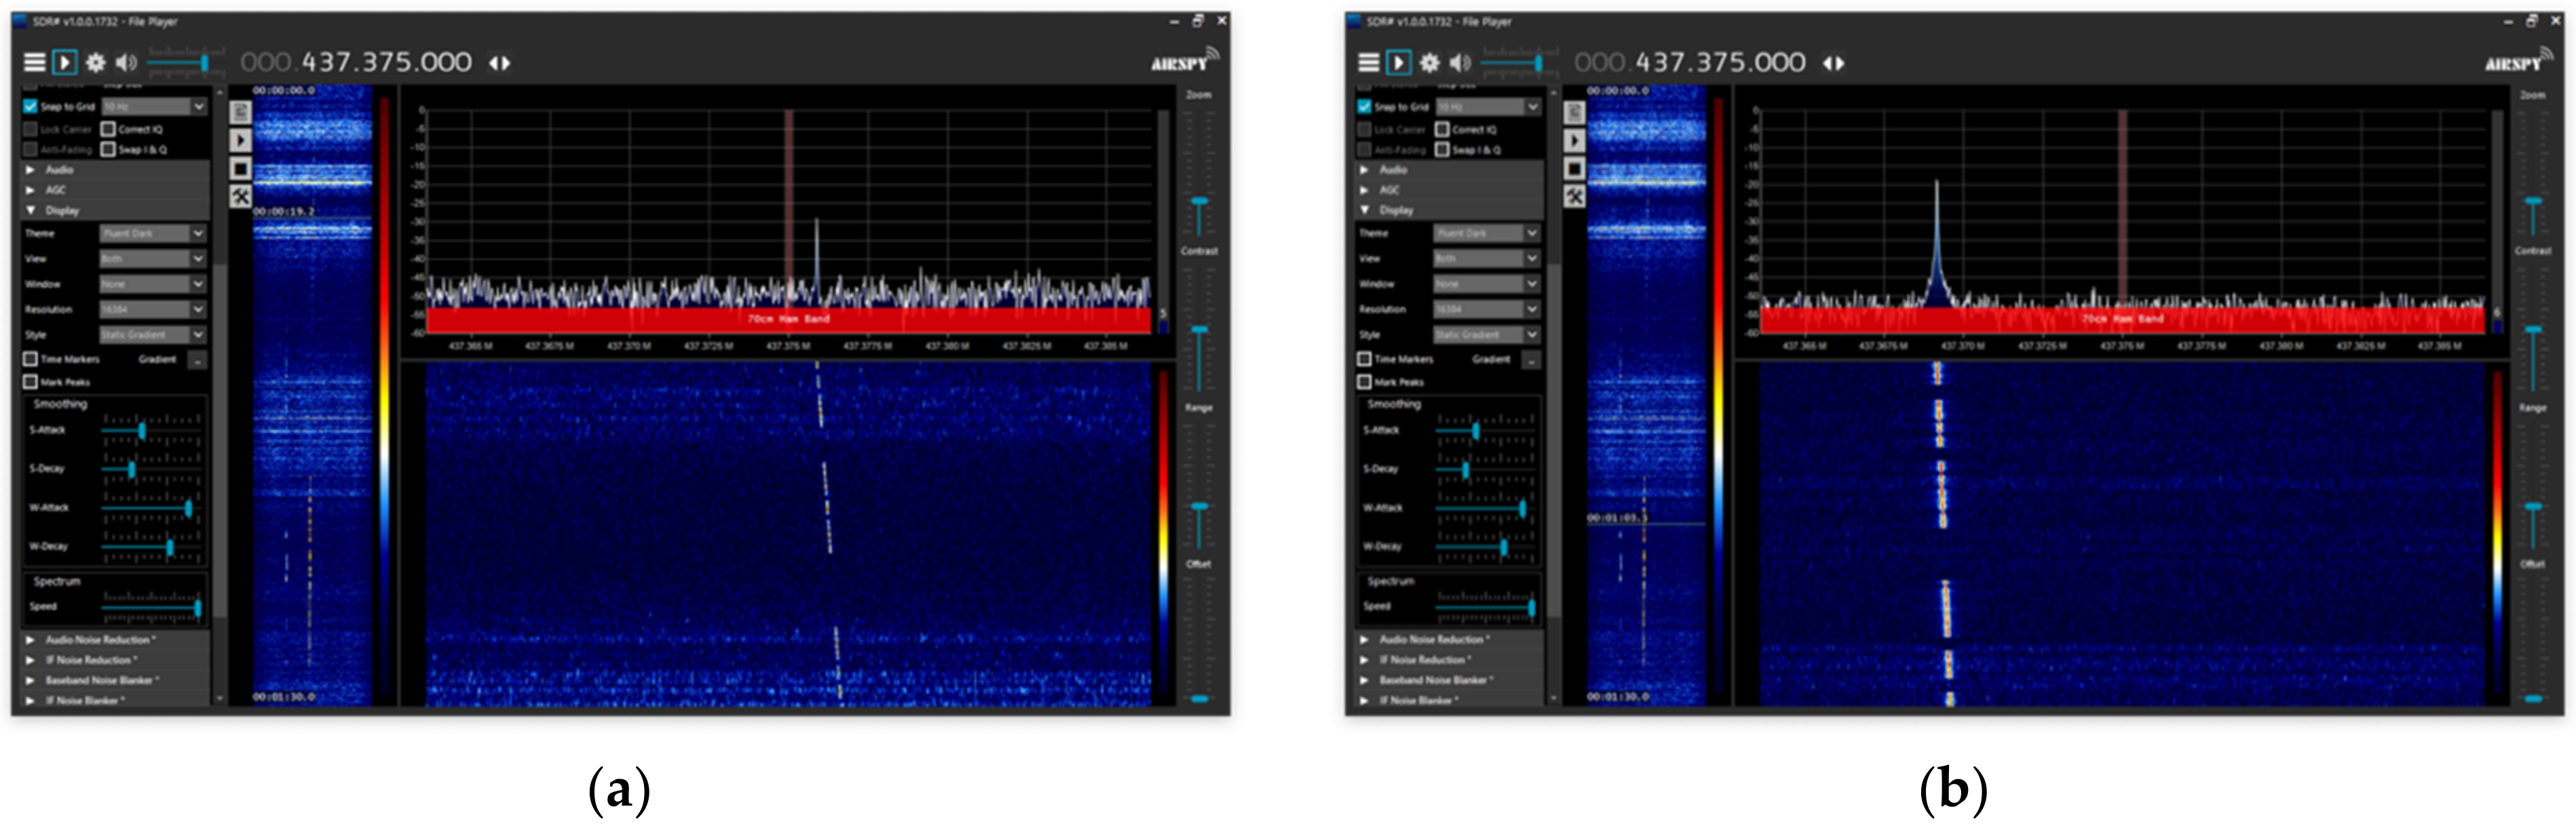2576x830 pixels.
Task: Click the file player open-file icon in left window (a)
Action: click(x=240, y=112)
